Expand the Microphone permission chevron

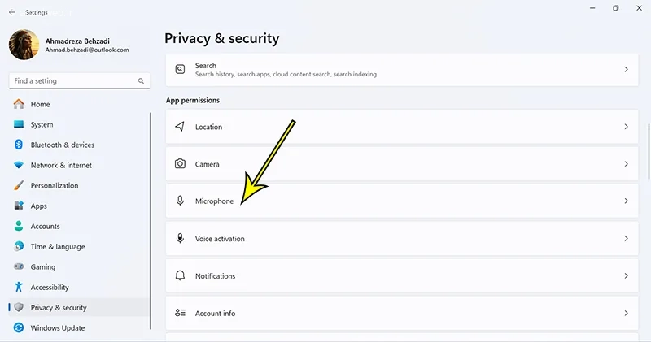[626, 201]
